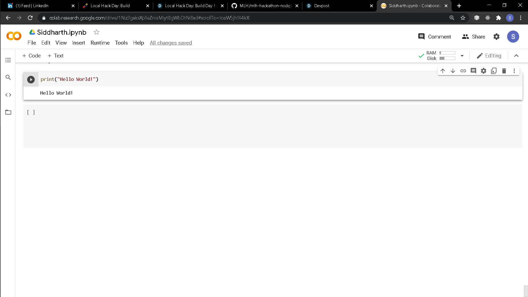Open the Runtime menu
This screenshot has height=297, width=528.
(x=100, y=43)
